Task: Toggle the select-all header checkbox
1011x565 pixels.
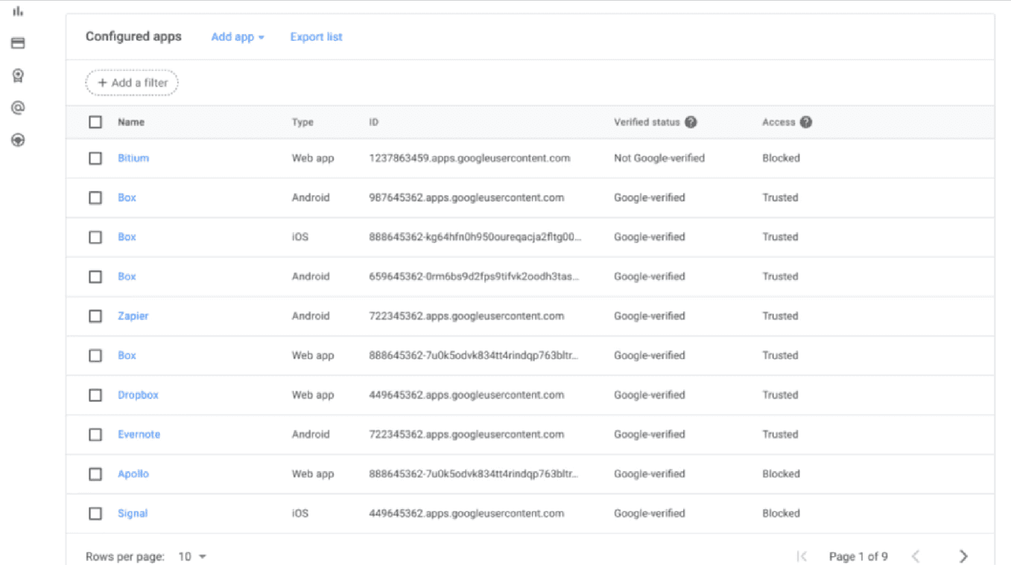Action: [x=95, y=122]
